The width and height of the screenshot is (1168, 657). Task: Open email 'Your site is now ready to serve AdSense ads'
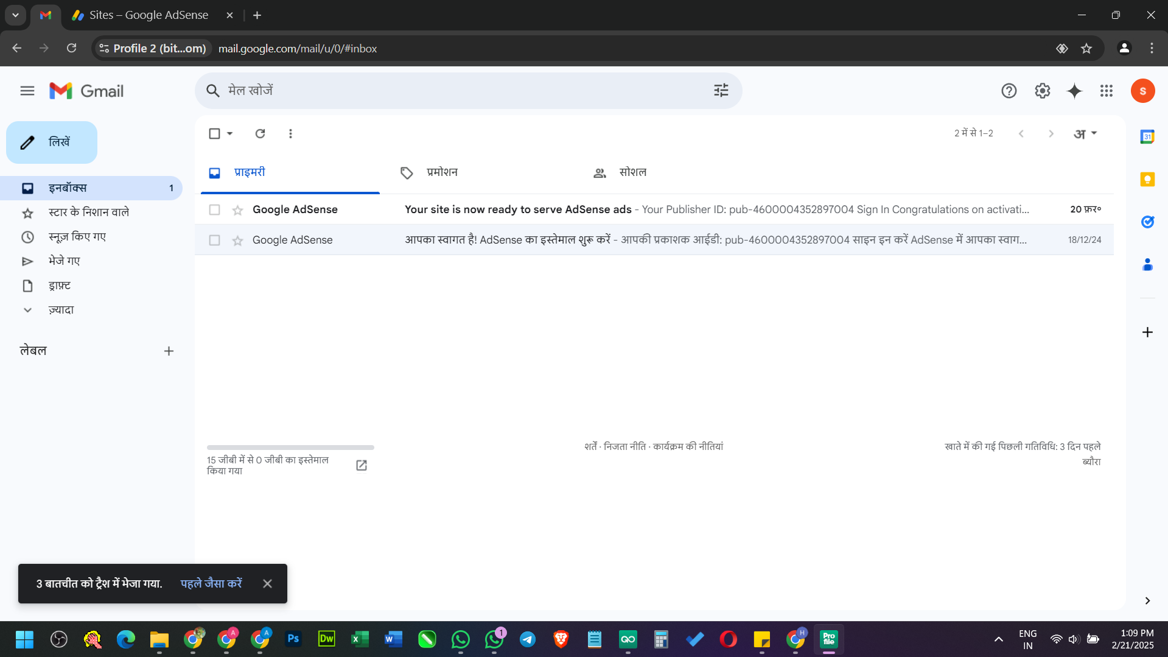[654, 209]
